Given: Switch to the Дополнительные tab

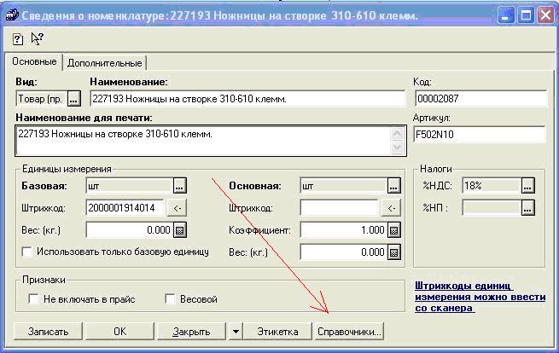Looking at the screenshot, I should click(x=105, y=62).
